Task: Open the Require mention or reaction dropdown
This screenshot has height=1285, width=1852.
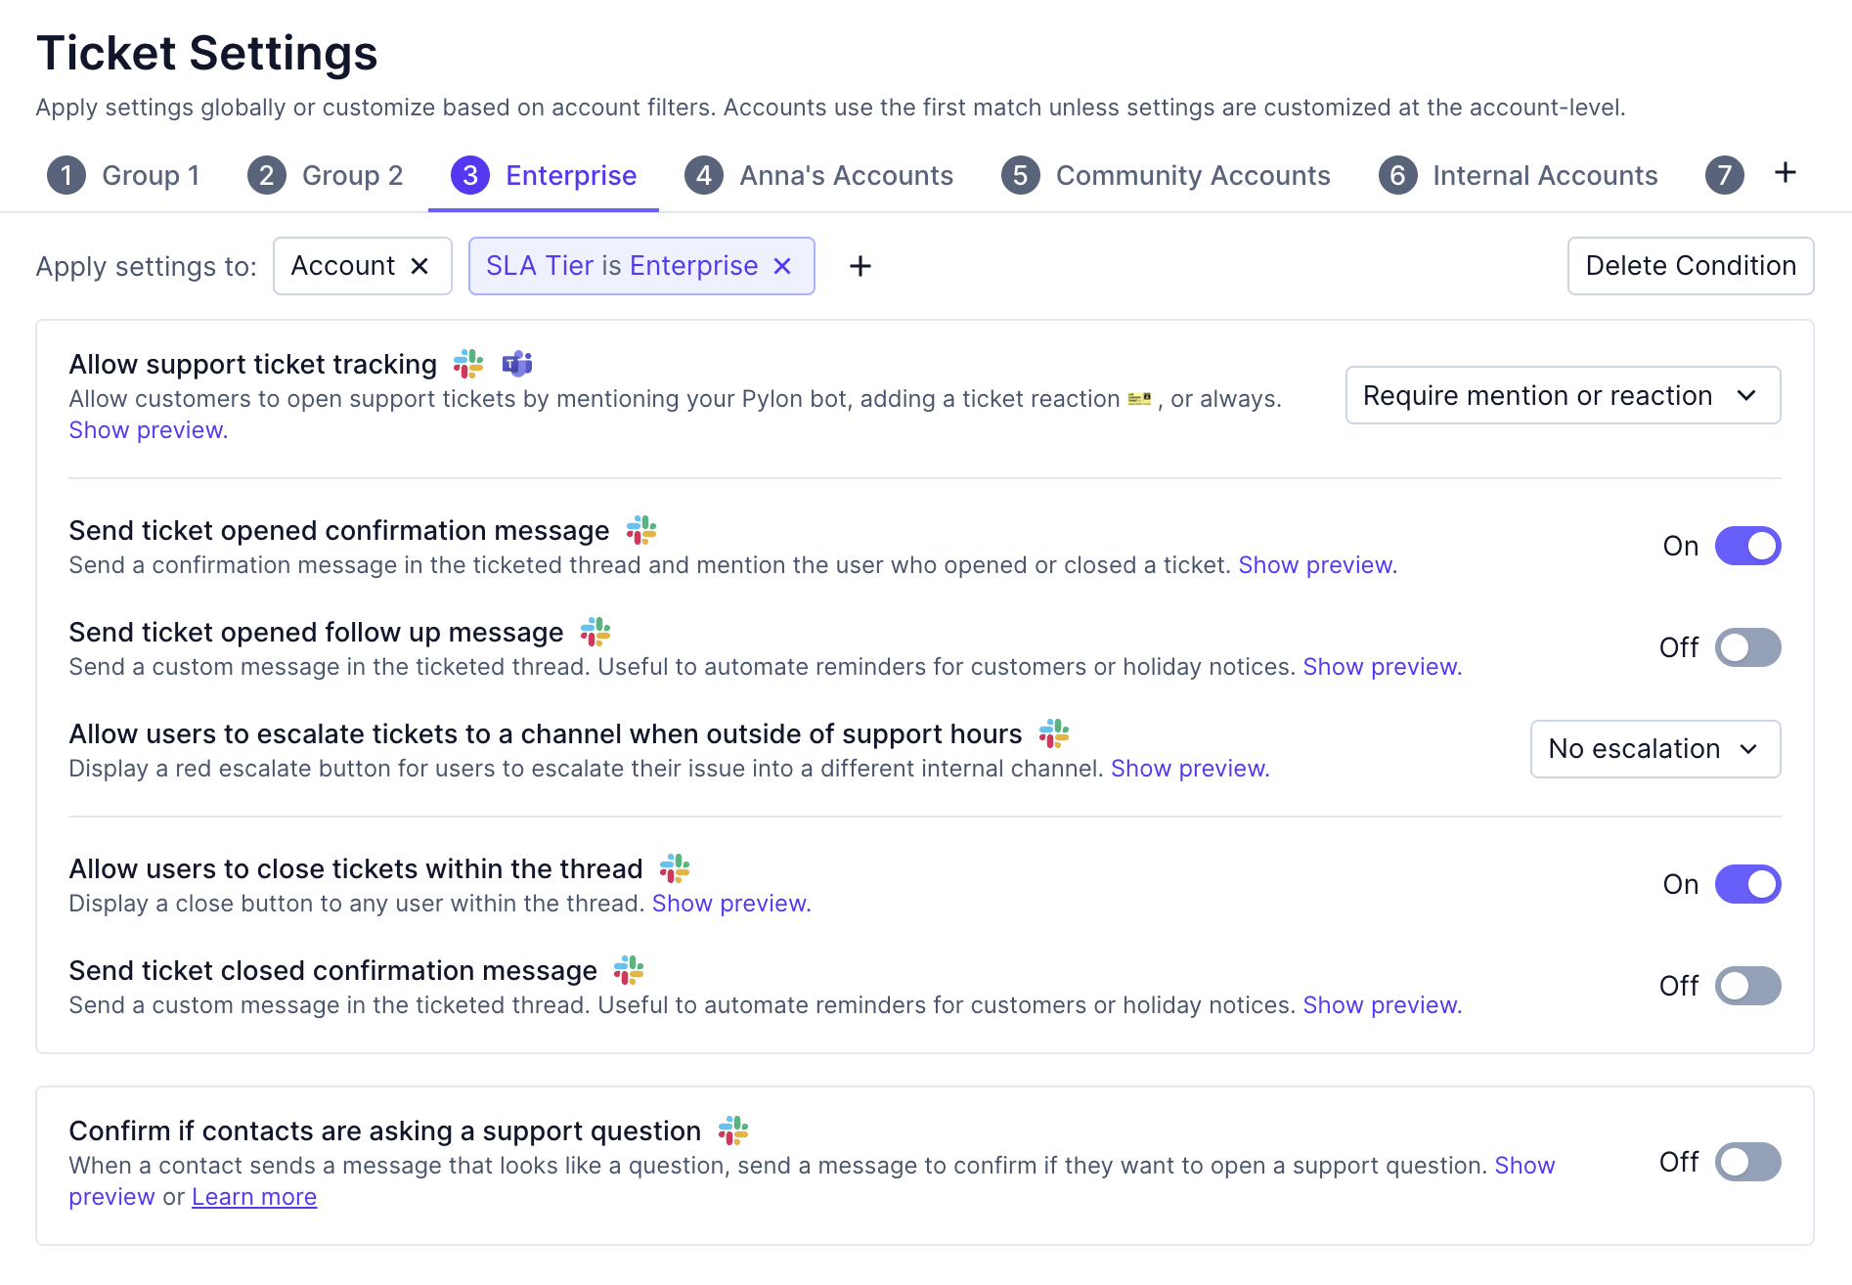Action: coord(1562,395)
